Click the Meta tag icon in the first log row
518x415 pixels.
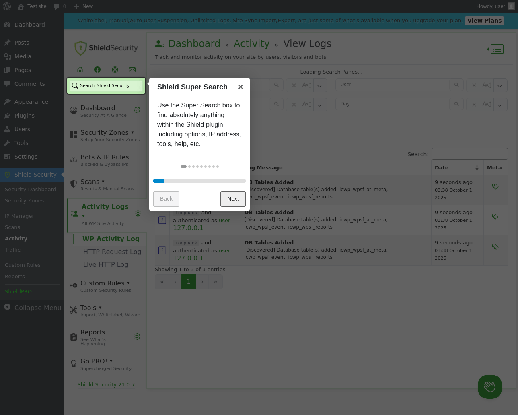(x=495, y=186)
